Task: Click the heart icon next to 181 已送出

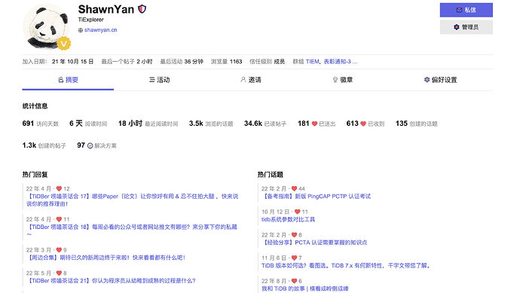Action: pos(314,124)
